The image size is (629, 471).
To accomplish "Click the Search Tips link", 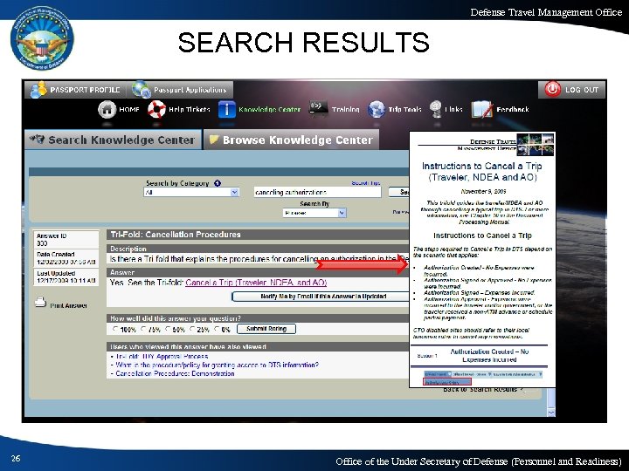I will pyautogui.click(x=365, y=183).
